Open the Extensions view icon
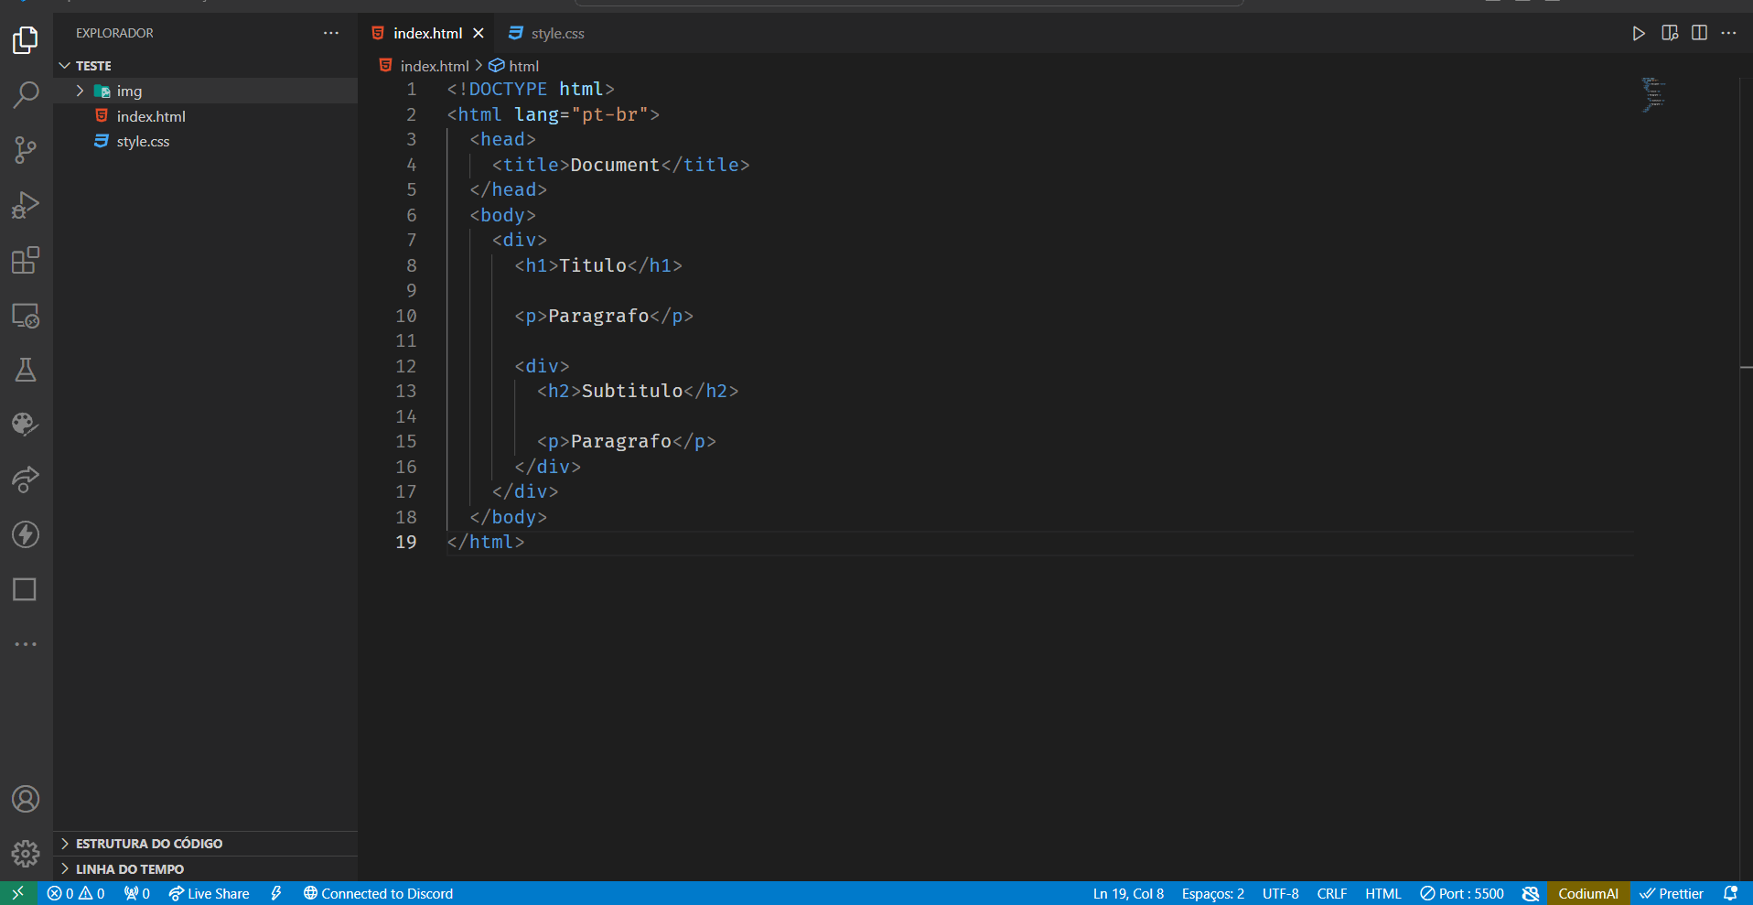Viewport: 1753px width, 905px height. pyautogui.click(x=26, y=260)
